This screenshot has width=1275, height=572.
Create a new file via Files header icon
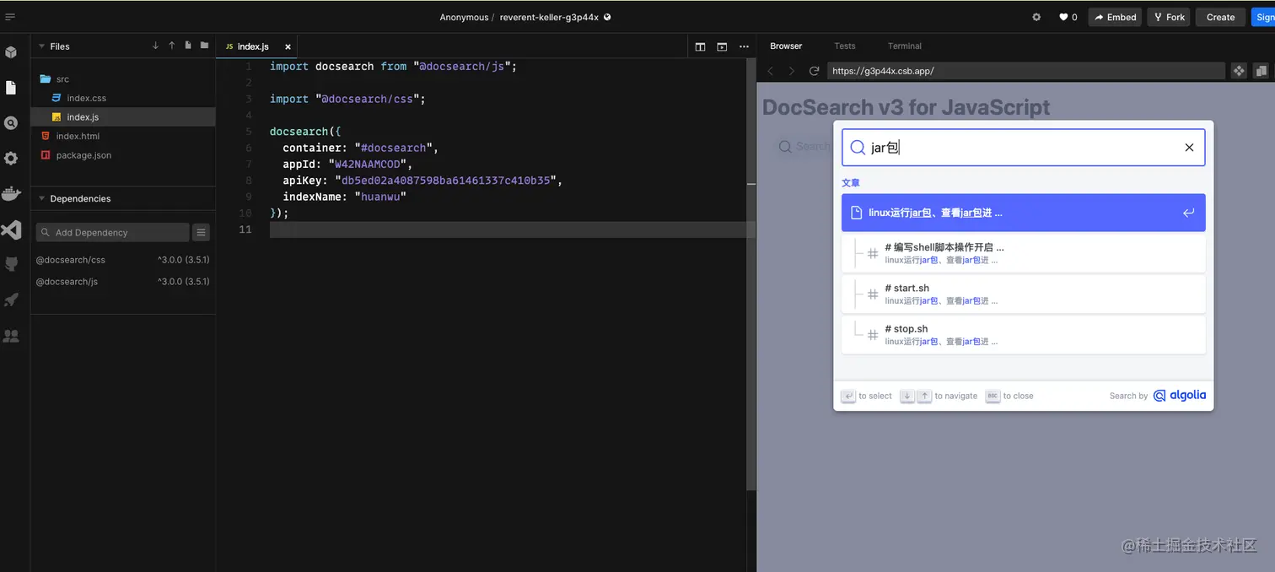click(x=188, y=46)
